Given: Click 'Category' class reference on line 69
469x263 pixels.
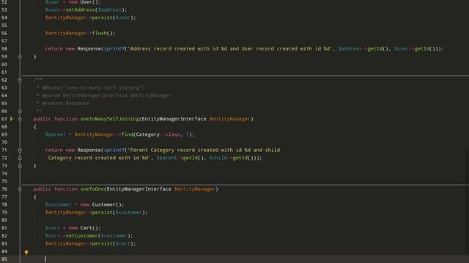Looking at the screenshot, I should tap(147, 134).
